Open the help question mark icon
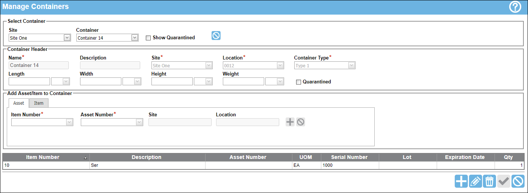This screenshot has height=193, width=528. click(x=515, y=7)
